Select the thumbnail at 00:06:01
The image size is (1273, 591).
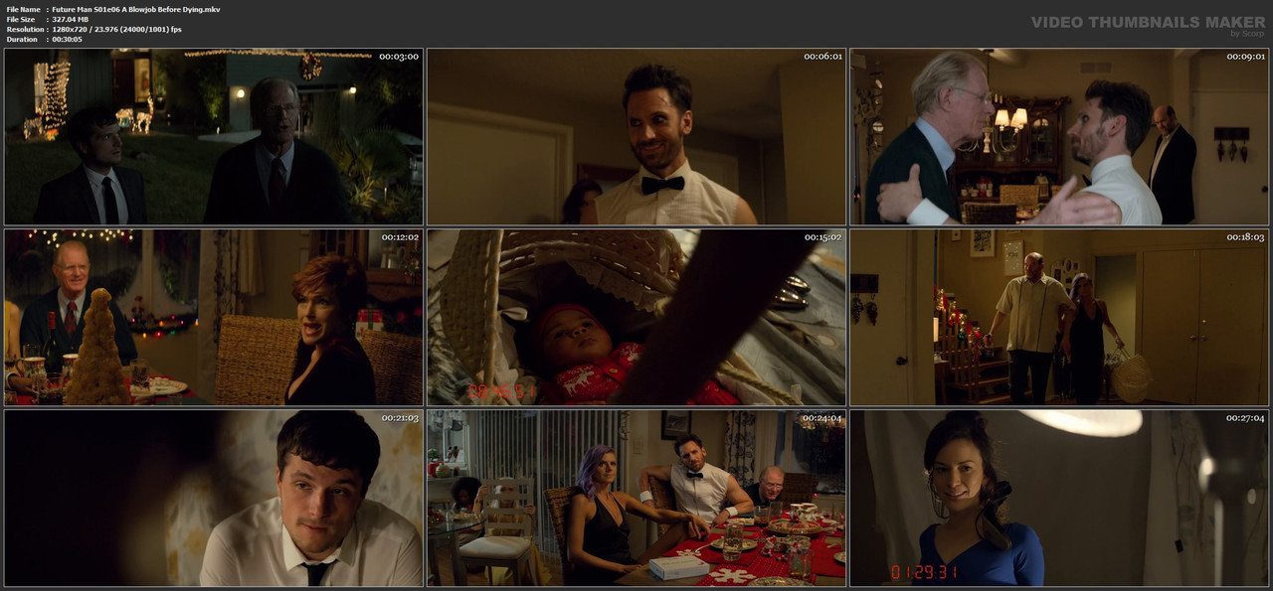636,136
